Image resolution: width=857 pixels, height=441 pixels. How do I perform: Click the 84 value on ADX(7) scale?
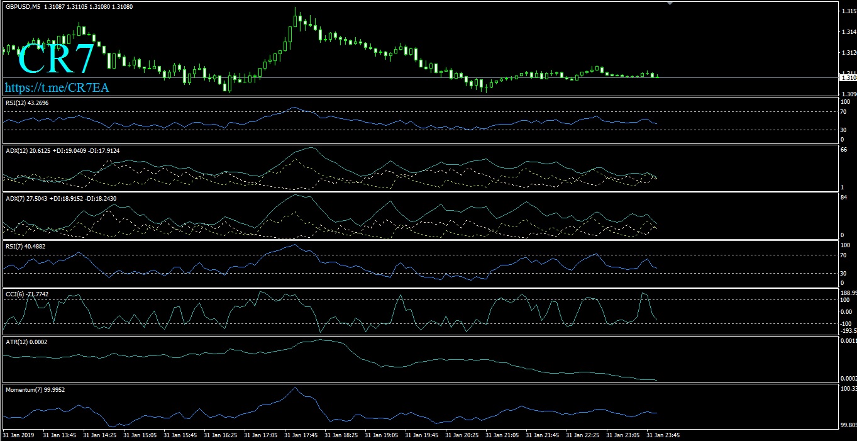click(x=844, y=198)
